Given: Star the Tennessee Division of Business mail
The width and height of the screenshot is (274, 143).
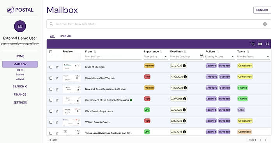Looking at the screenshot, I should click(57, 133).
